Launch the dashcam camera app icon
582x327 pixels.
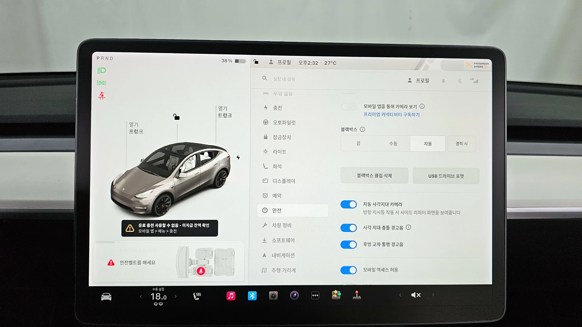point(273,295)
